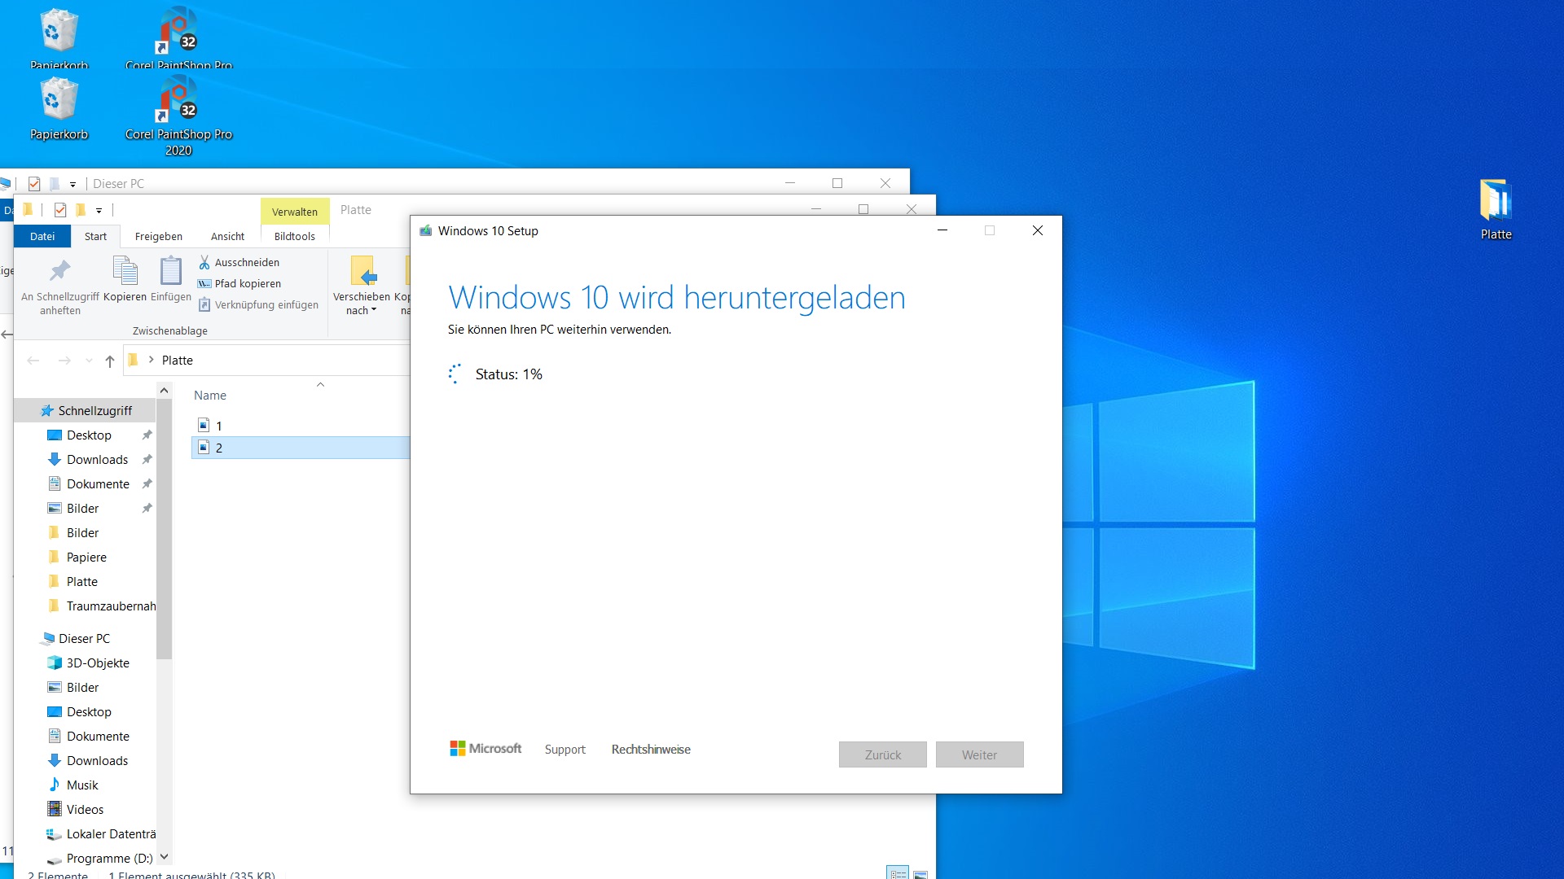Click Pfad kopieren in the ribbon
The image size is (1564, 879).
pyautogui.click(x=248, y=283)
